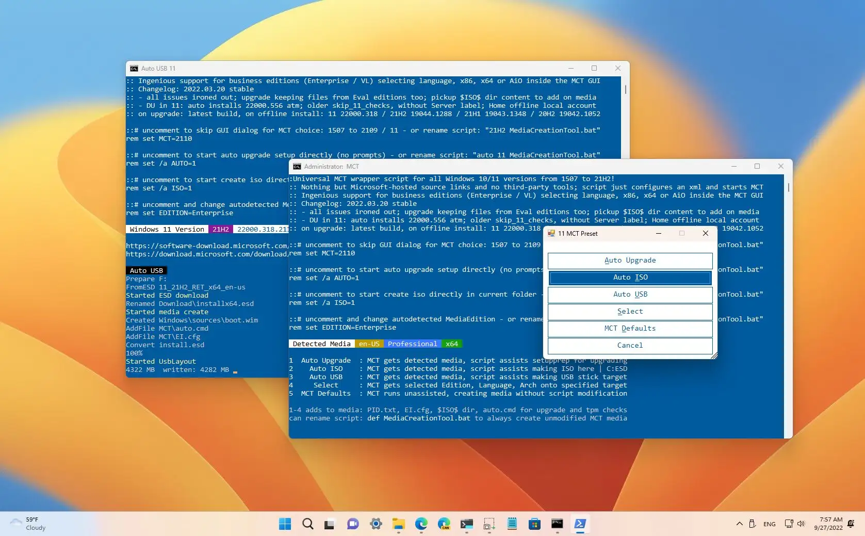Open the Snipping Tool
This screenshot has height=536, width=865.
489,524
